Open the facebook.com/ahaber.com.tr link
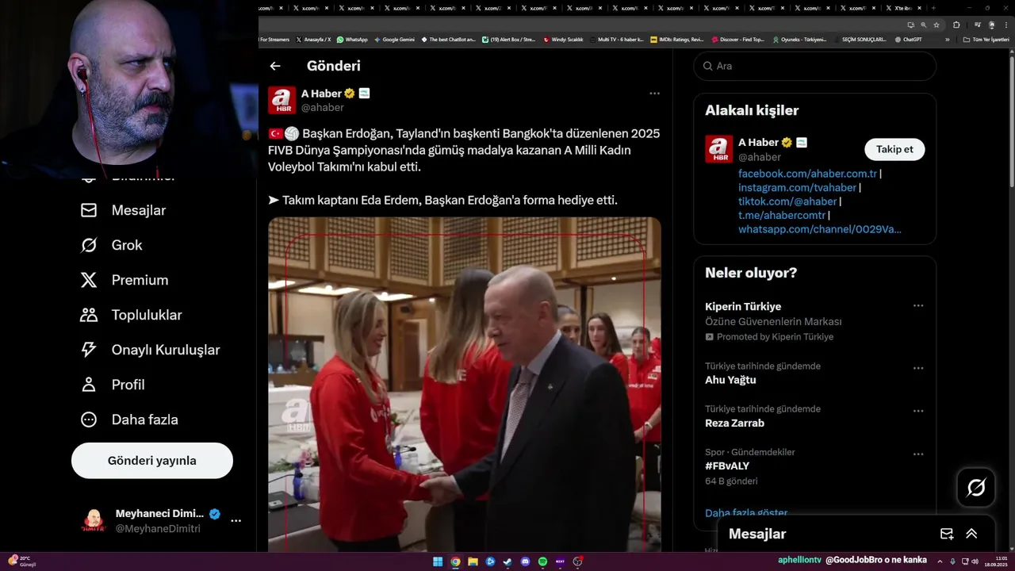This screenshot has width=1015, height=571. [x=807, y=174]
